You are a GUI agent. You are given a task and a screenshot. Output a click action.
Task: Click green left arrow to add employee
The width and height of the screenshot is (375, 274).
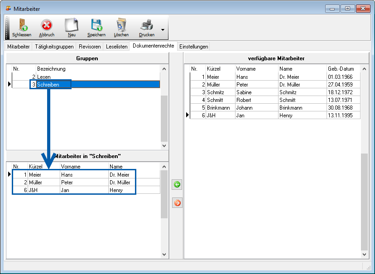pos(177,184)
